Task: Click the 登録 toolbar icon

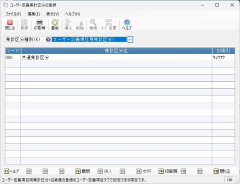Action: coord(24,25)
